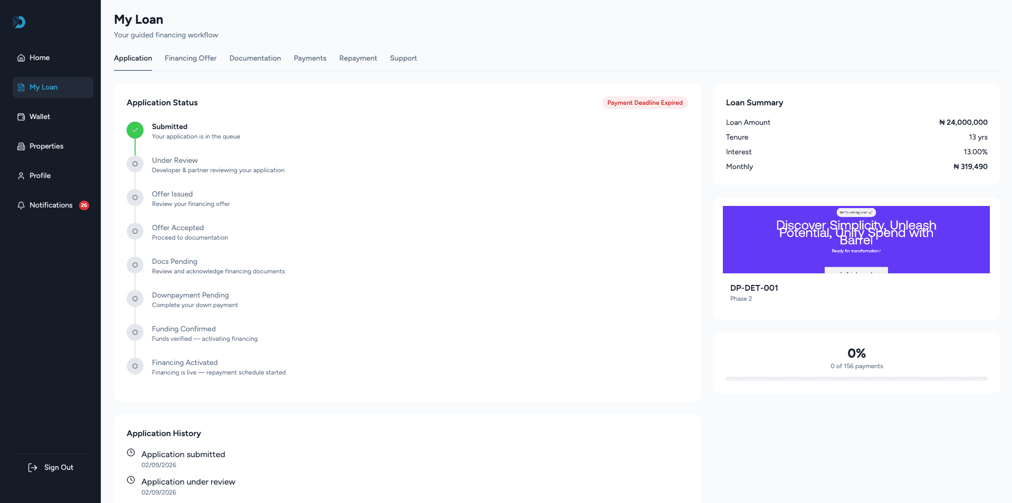Click the Under Review step title
1012x503 pixels.
175,160
